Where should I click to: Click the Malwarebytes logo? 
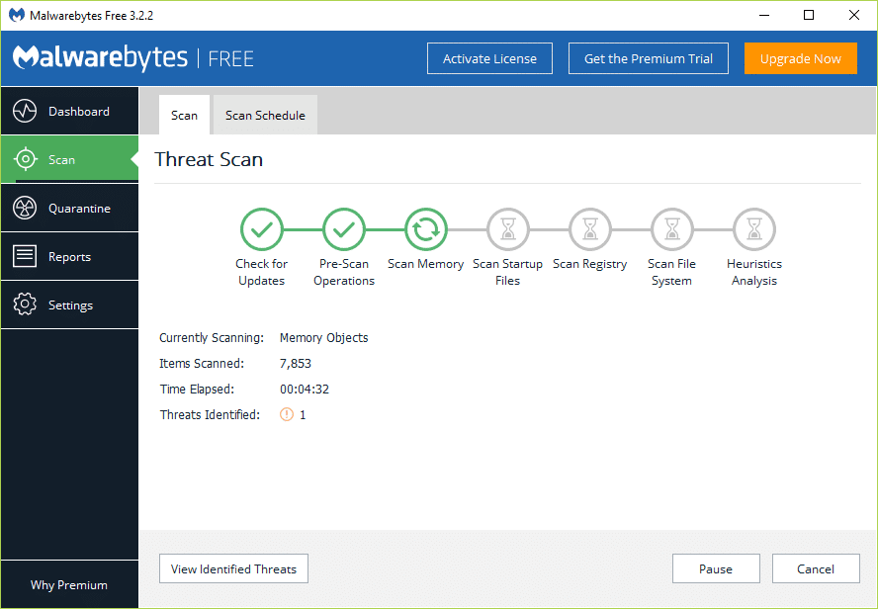point(99,57)
